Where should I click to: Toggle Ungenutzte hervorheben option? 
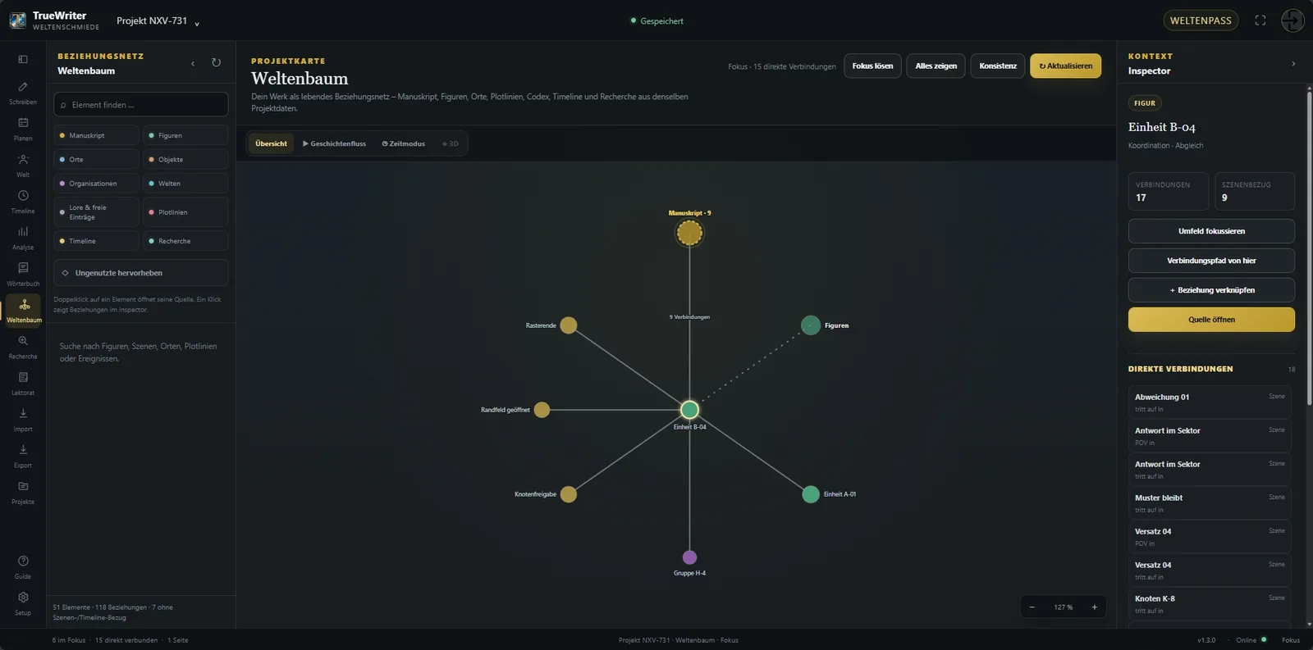[141, 273]
